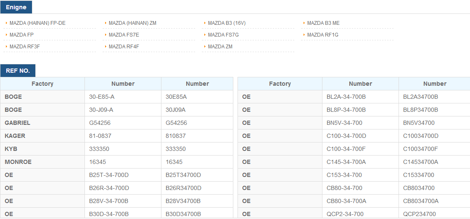The height and width of the screenshot is (219, 470).
Task: Open MAZDA FS7G engine link
Action: tap(223, 35)
